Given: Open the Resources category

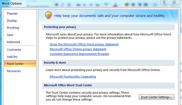Looking at the screenshot, I should click(x=14, y=71).
